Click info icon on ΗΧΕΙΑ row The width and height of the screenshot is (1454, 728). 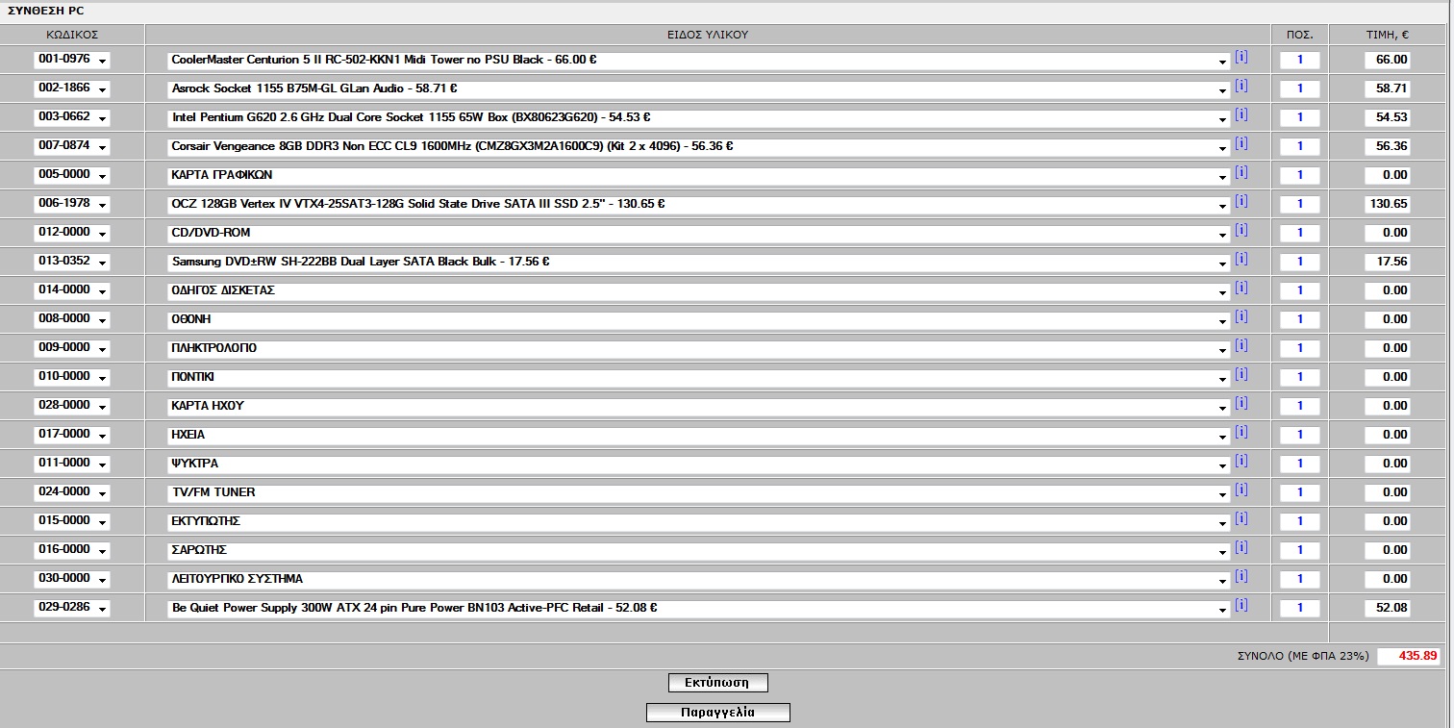[x=1241, y=432]
